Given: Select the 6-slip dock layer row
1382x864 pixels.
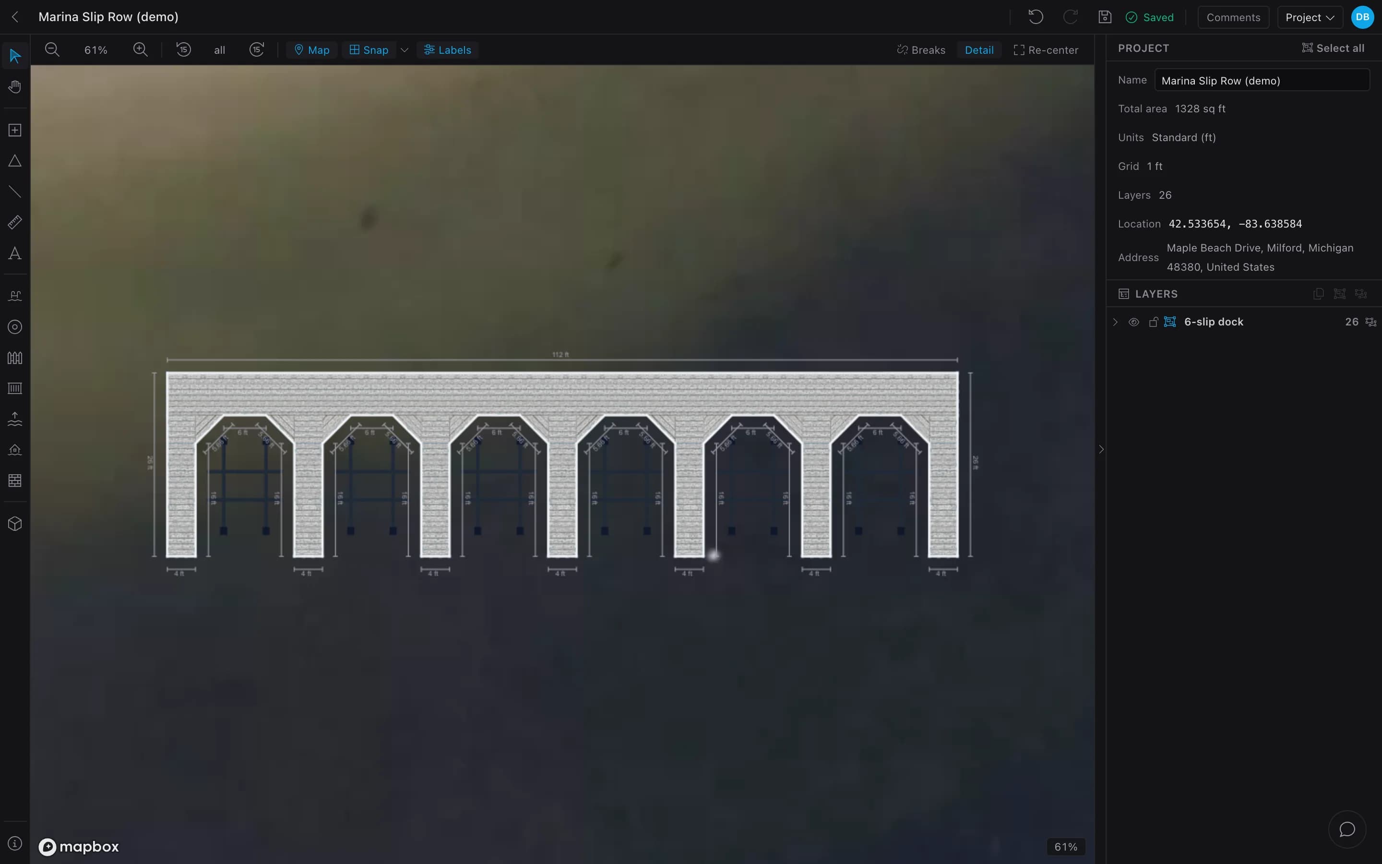Looking at the screenshot, I should (1244, 322).
